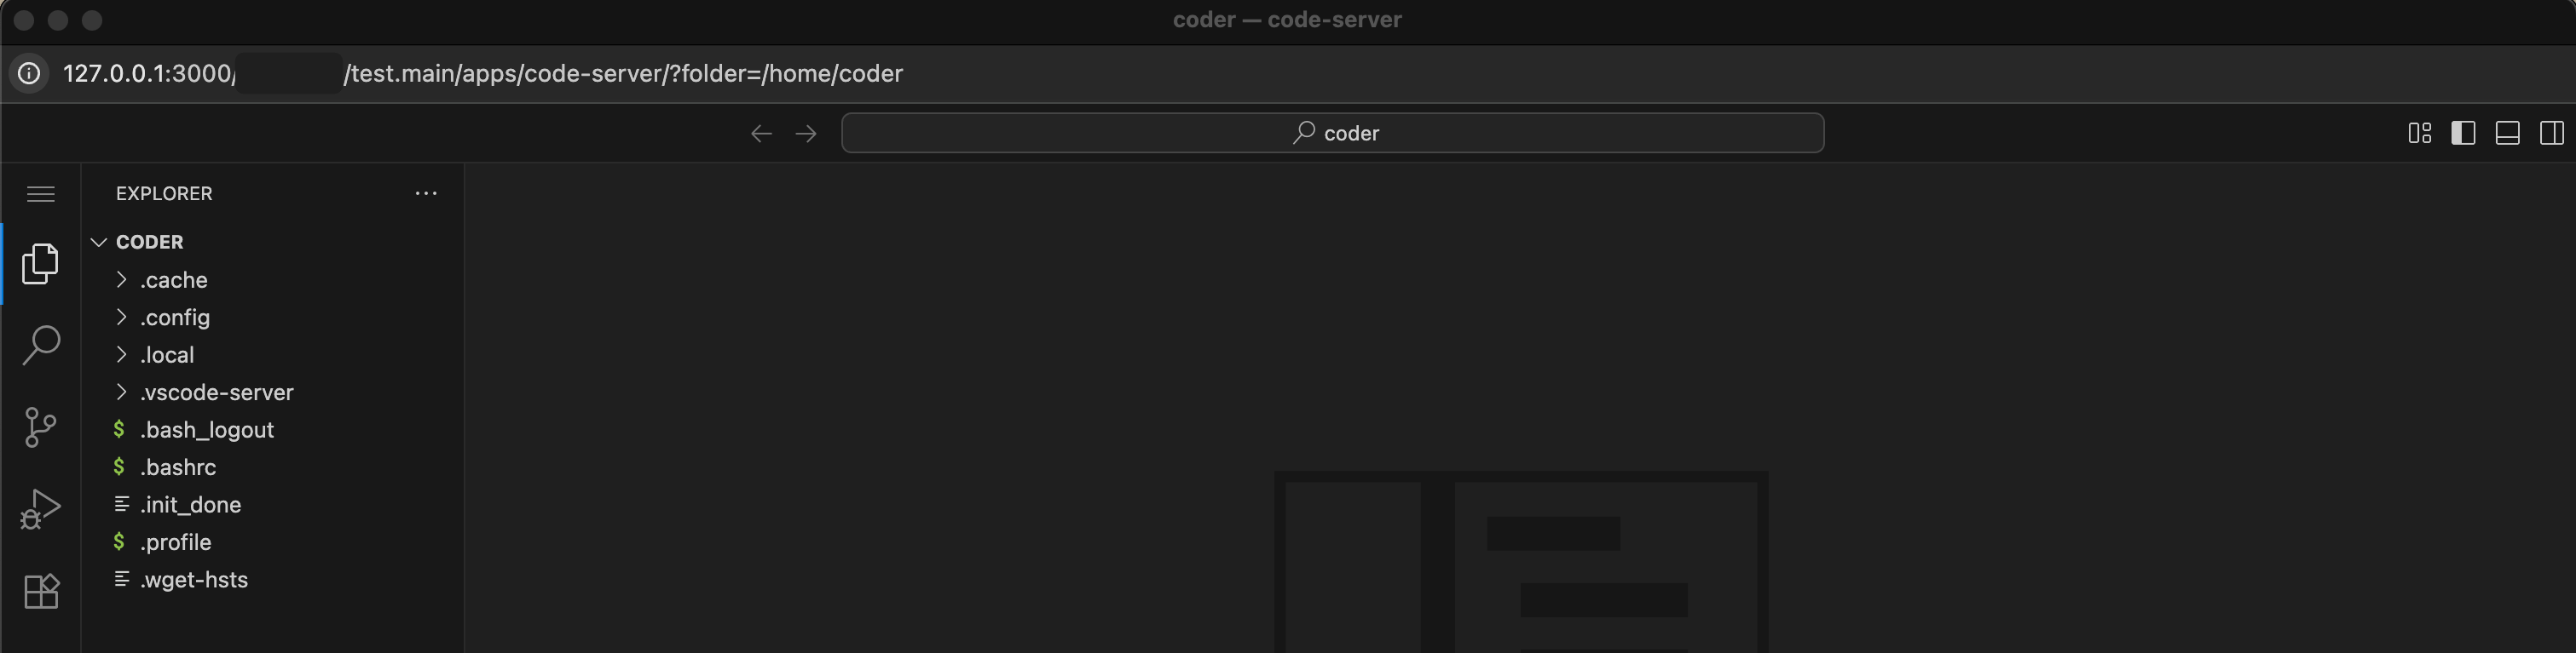Click the shell icon beside .bashrc
The width and height of the screenshot is (2576, 653).
[119, 467]
